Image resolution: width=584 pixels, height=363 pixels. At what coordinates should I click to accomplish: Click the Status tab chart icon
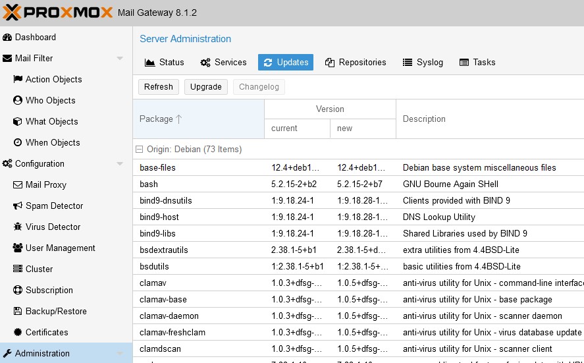point(149,62)
